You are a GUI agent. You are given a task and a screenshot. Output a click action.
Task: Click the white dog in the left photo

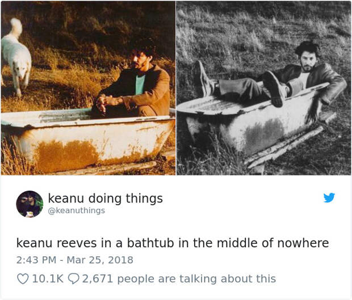tap(16, 57)
